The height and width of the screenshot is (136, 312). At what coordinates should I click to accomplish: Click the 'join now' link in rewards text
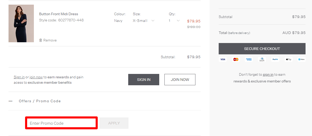[x=36, y=77]
